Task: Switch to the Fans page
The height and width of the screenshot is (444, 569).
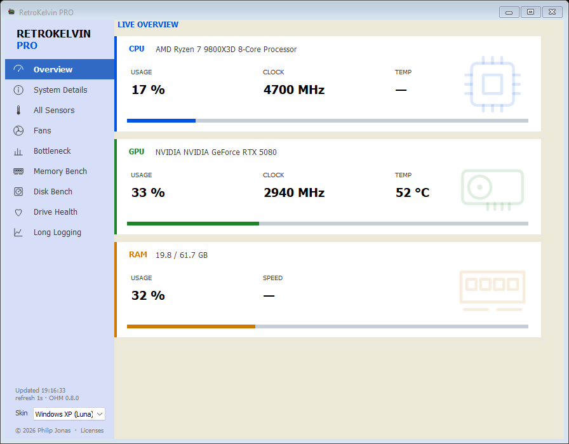Action: click(60, 130)
